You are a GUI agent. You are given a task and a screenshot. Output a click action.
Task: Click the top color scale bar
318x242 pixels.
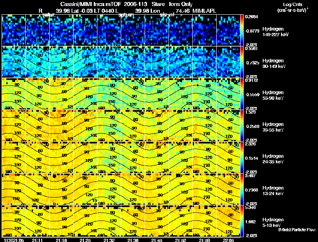pyautogui.click(x=242, y=30)
